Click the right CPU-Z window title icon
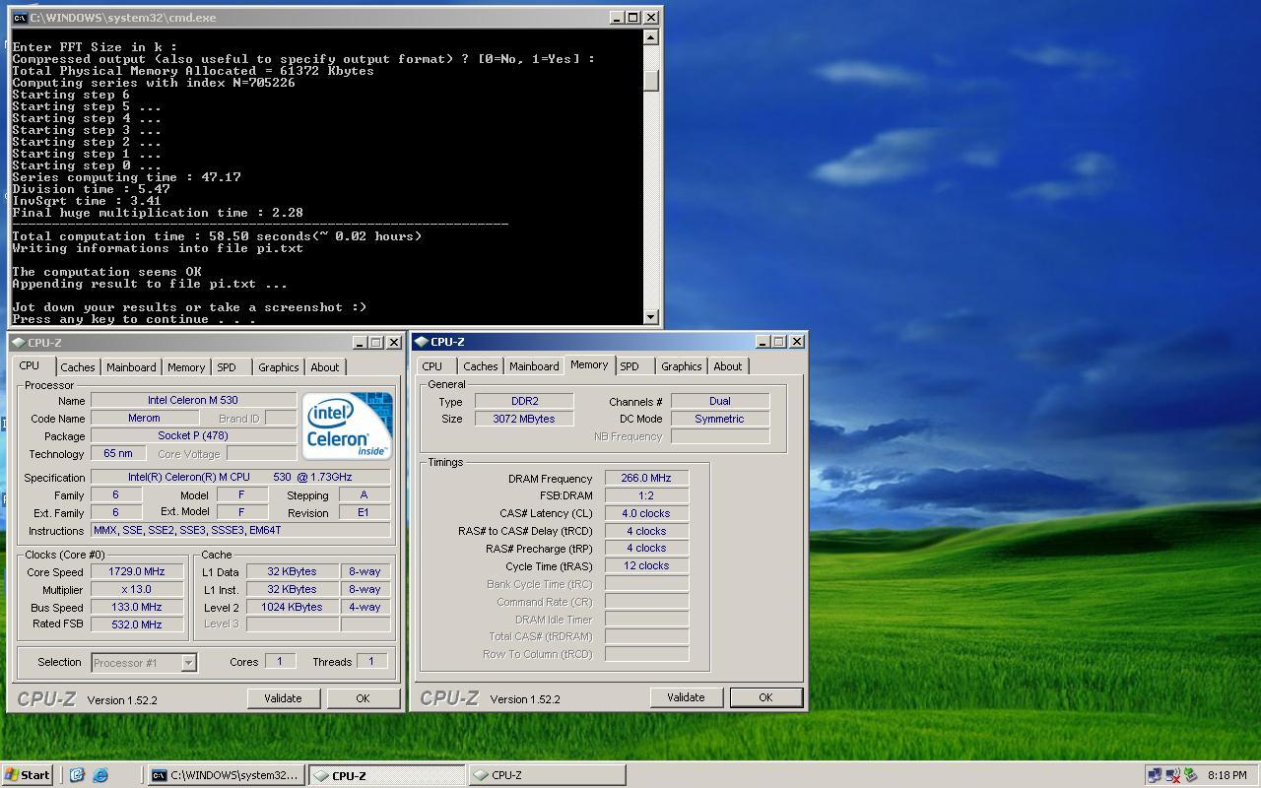The height and width of the screenshot is (788, 1261). [422, 342]
